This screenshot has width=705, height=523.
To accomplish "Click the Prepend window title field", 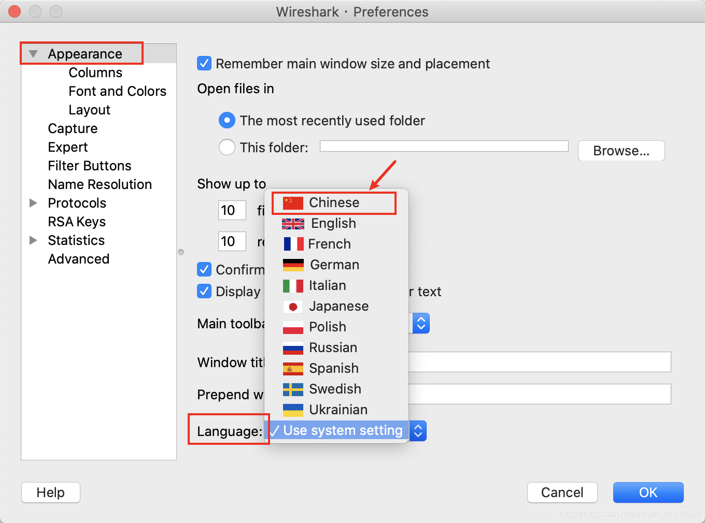I will coord(540,394).
